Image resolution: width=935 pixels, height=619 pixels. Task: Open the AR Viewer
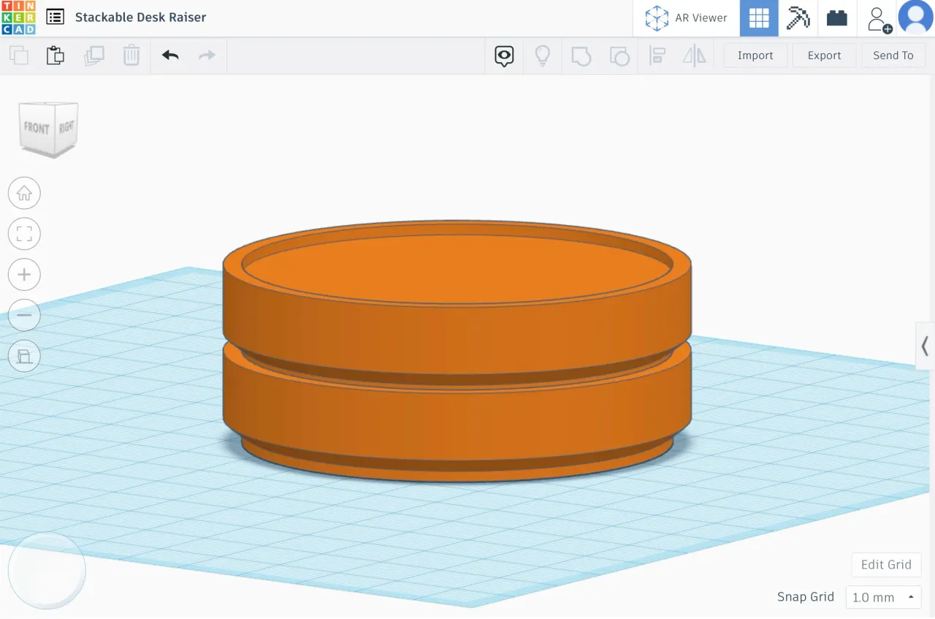(x=687, y=18)
